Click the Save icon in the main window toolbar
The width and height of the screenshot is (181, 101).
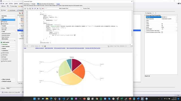(4, 6)
